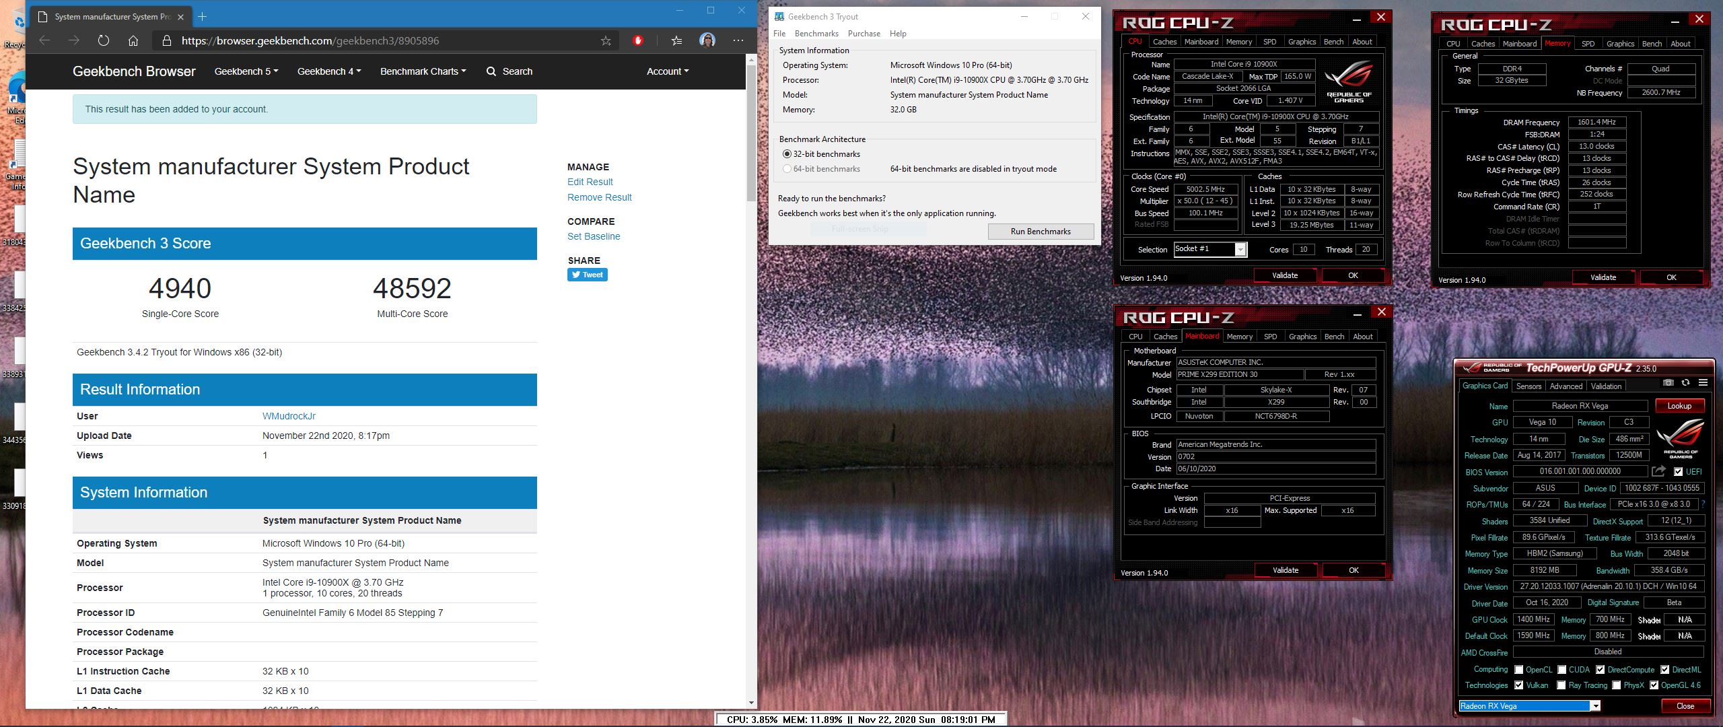Viewport: 1723px width, 727px height.
Task: Click Close button in GPU-Z
Action: [1685, 706]
